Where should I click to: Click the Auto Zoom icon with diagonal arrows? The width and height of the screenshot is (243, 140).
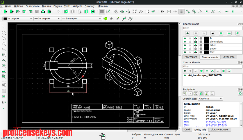click(135, 12)
